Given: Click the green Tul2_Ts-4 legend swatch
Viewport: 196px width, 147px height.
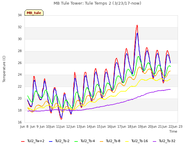Looking at the screenshot, I should (x=76, y=141).
